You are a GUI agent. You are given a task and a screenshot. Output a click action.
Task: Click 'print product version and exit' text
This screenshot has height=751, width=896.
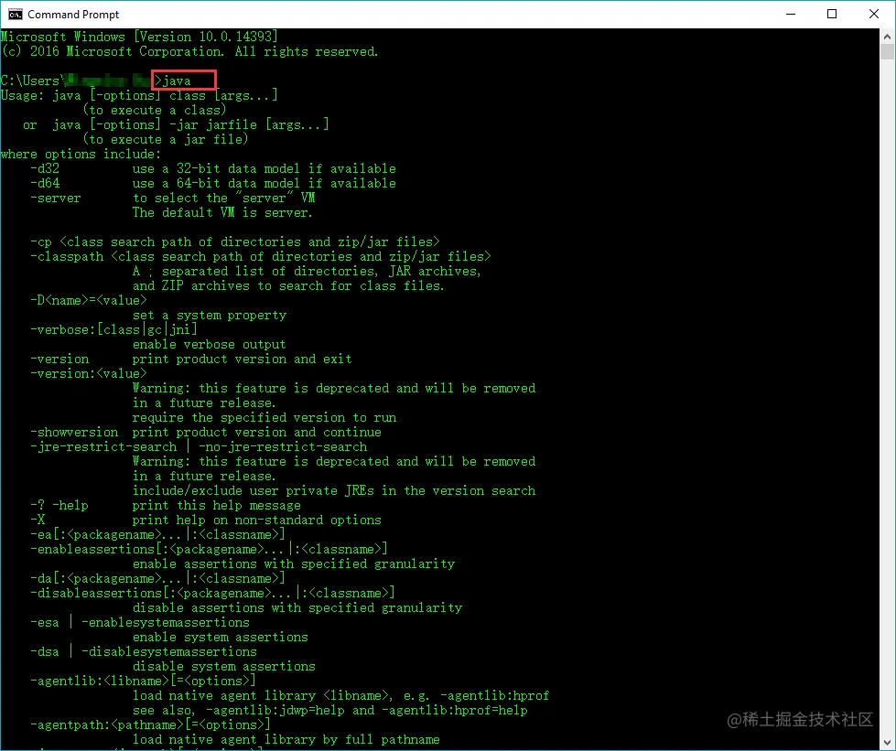pyautogui.click(x=243, y=359)
